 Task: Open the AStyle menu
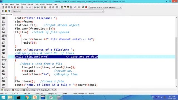point(42,4)
